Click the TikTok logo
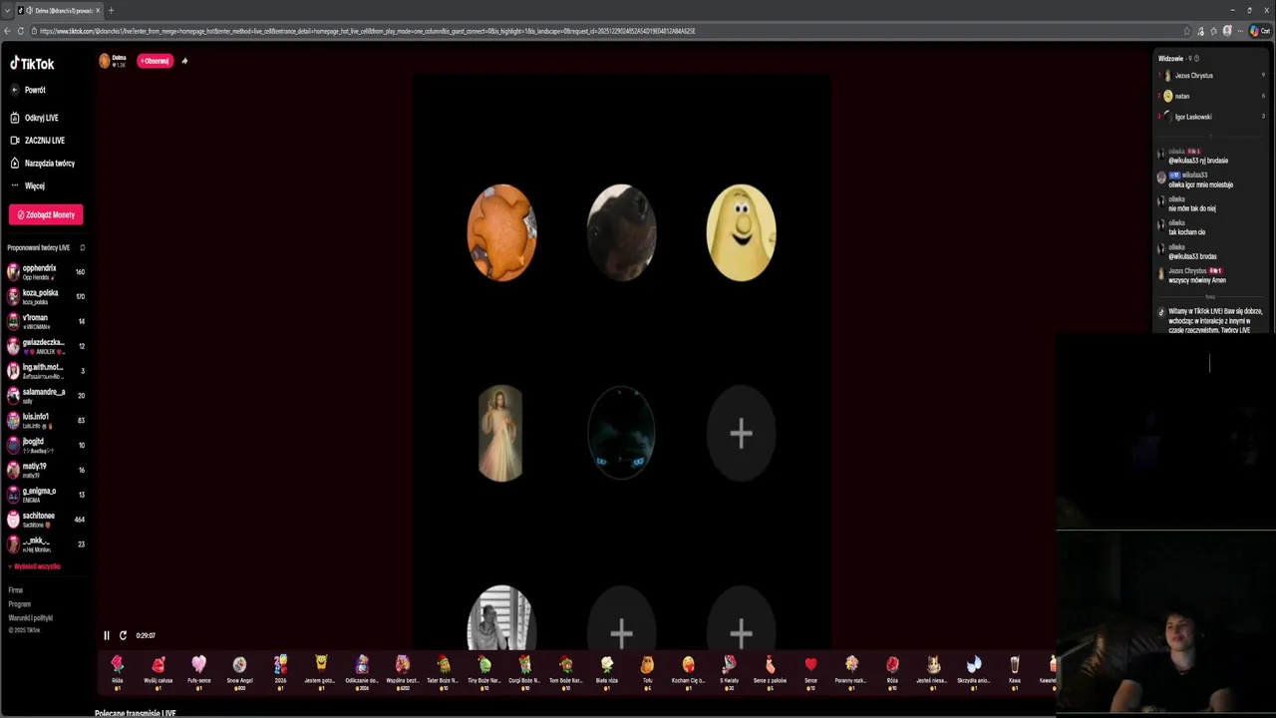Viewport: 1276px width, 718px height. pyautogui.click(x=32, y=63)
